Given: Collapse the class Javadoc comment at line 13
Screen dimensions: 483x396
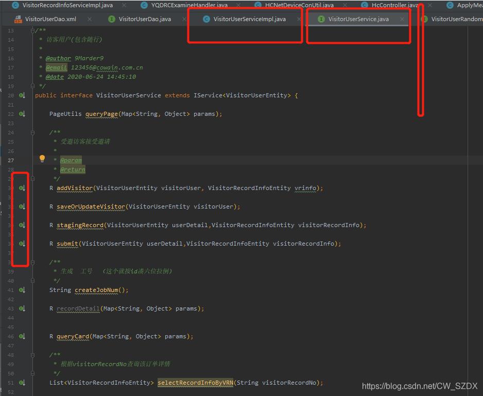Looking at the screenshot, I should coord(33,30).
